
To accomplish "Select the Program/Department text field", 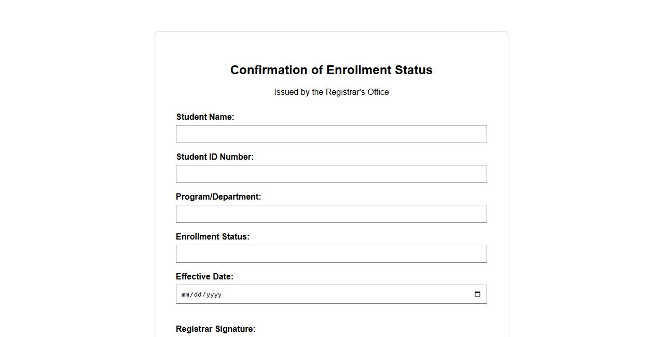I will pos(331,214).
